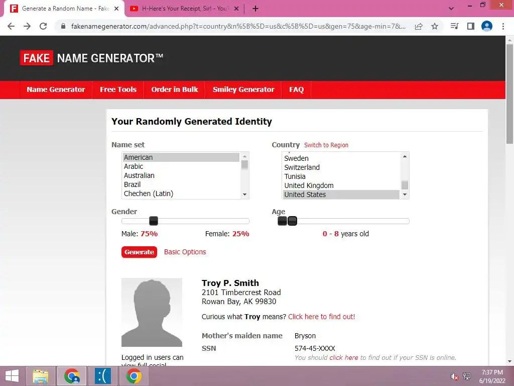Country list scroll up arrow
The width and height of the screenshot is (514, 386).
pos(405,156)
